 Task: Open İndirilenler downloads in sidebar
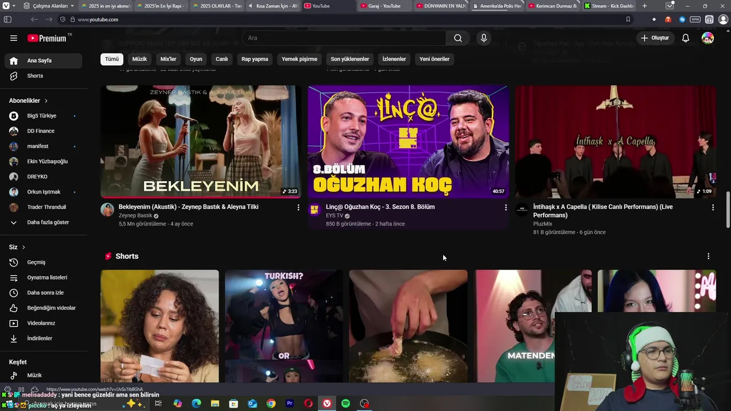pos(43,339)
